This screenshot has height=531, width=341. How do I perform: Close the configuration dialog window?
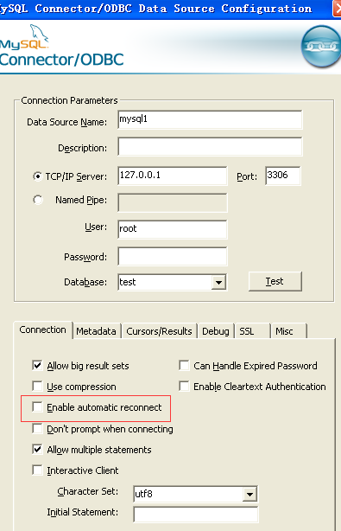point(338,8)
